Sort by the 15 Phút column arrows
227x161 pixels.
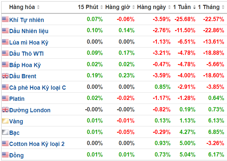102,7
